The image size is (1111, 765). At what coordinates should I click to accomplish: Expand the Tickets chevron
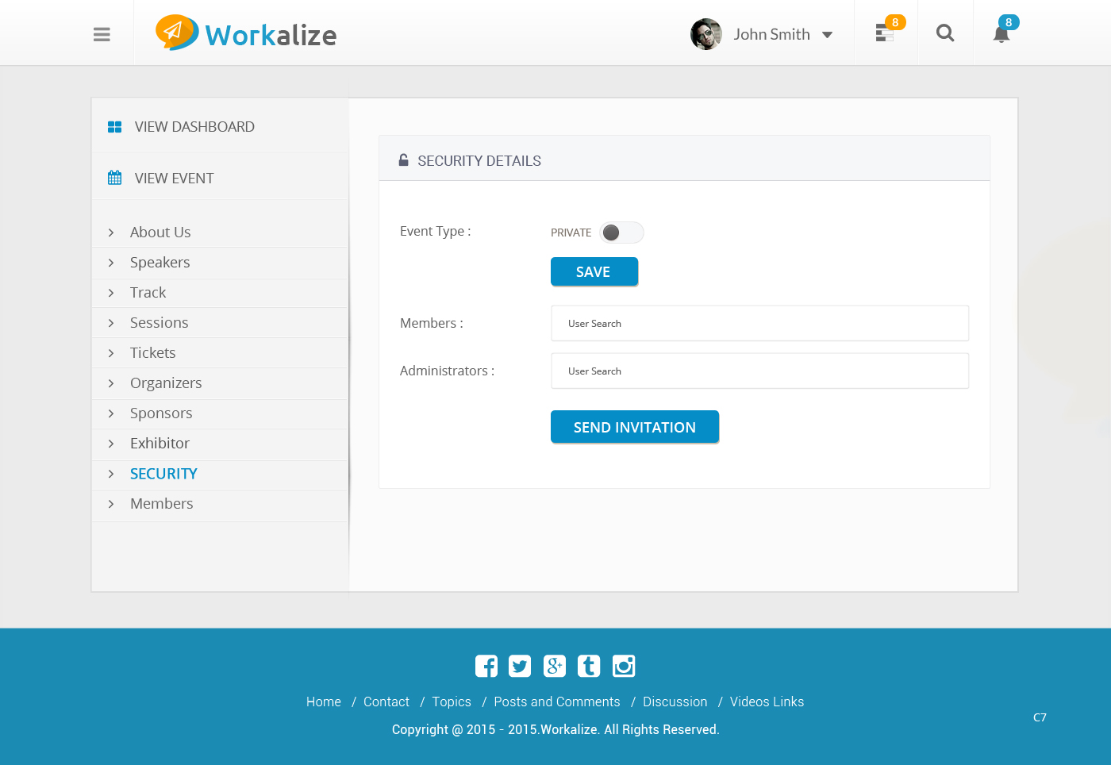coord(111,353)
